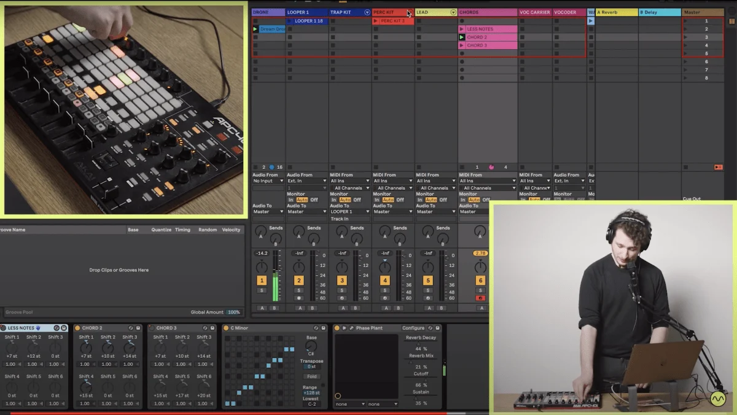Toggle track 3 activator button
The width and height of the screenshot is (737, 415).
[x=341, y=281]
